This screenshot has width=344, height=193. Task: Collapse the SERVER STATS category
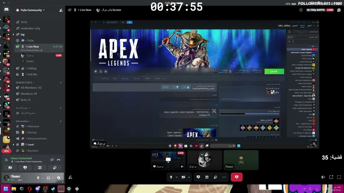coord(25,83)
